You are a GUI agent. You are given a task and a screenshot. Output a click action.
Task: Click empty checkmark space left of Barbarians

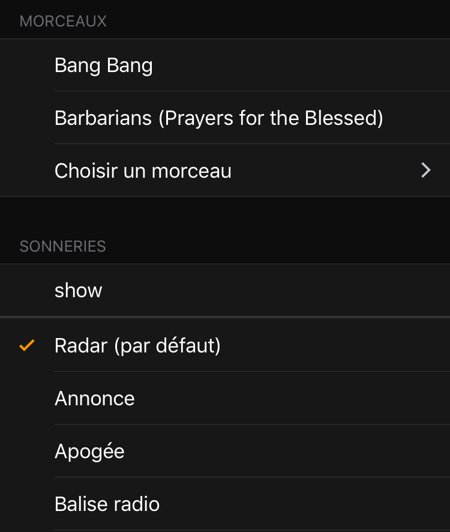point(27,118)
